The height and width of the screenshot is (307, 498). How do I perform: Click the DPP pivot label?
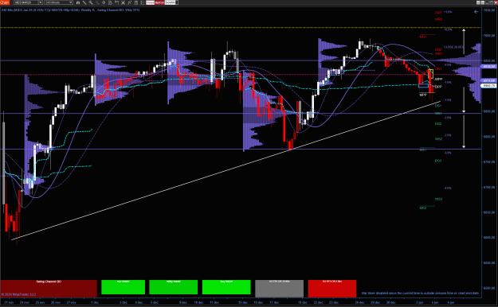[x=438, y=87]
